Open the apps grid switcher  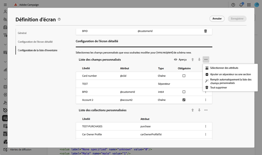pyautogui.click(x=249, y=5)
